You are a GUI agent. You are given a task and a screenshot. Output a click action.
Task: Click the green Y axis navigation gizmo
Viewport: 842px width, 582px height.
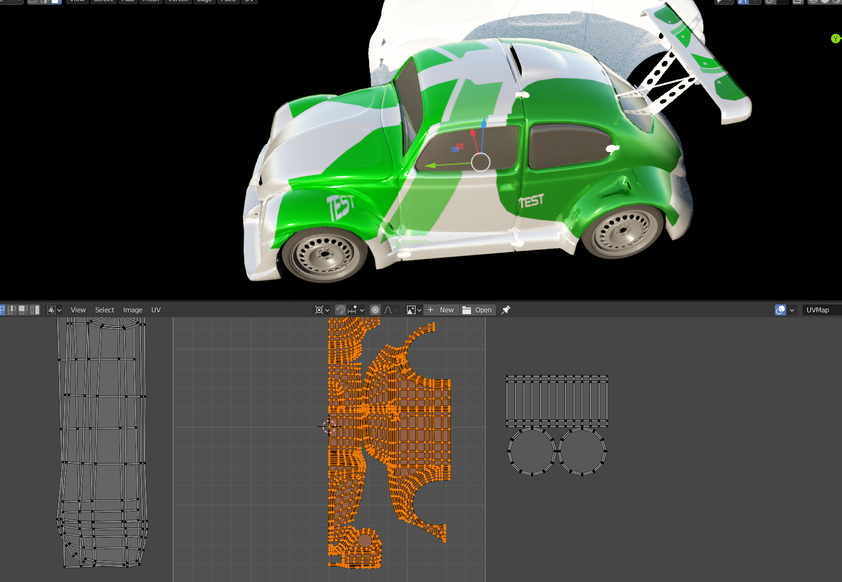(836, 38)
